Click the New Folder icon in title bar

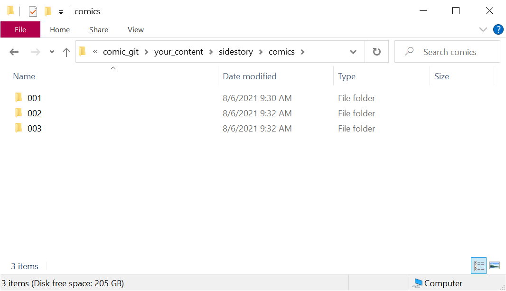pyautogui.click(x=47, y=11)
